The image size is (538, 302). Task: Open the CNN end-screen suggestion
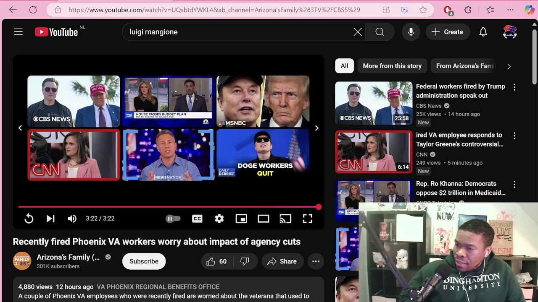pyautogui.click(x=74, y=155)
